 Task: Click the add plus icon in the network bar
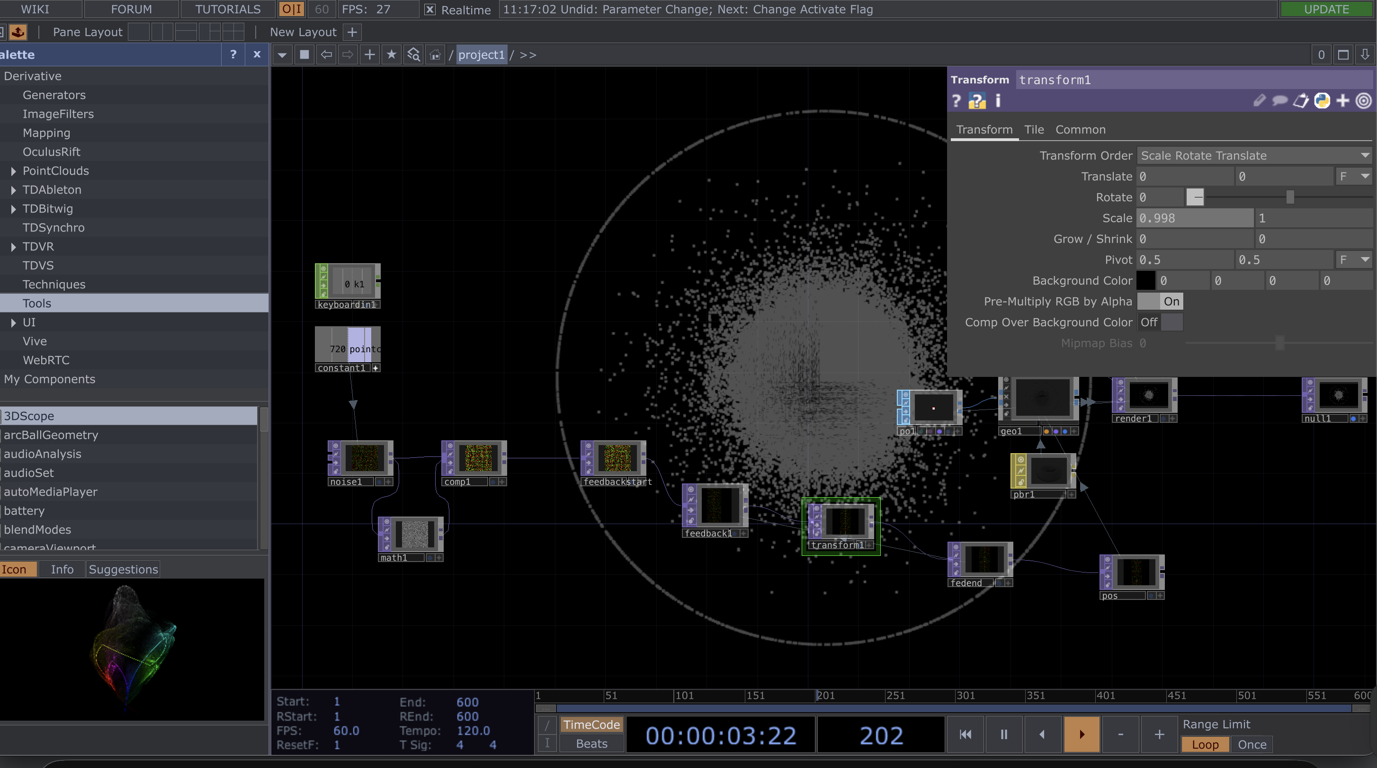[x=369, y=54]
